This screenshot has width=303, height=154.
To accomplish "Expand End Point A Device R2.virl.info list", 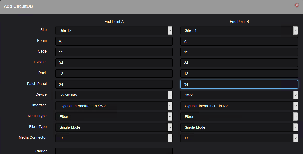I will 114,95.
